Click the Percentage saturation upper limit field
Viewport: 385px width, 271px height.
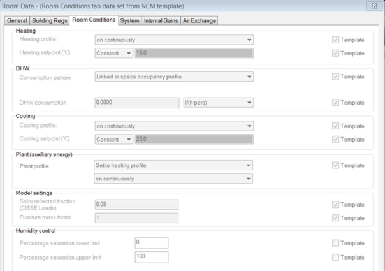point(152,257)
